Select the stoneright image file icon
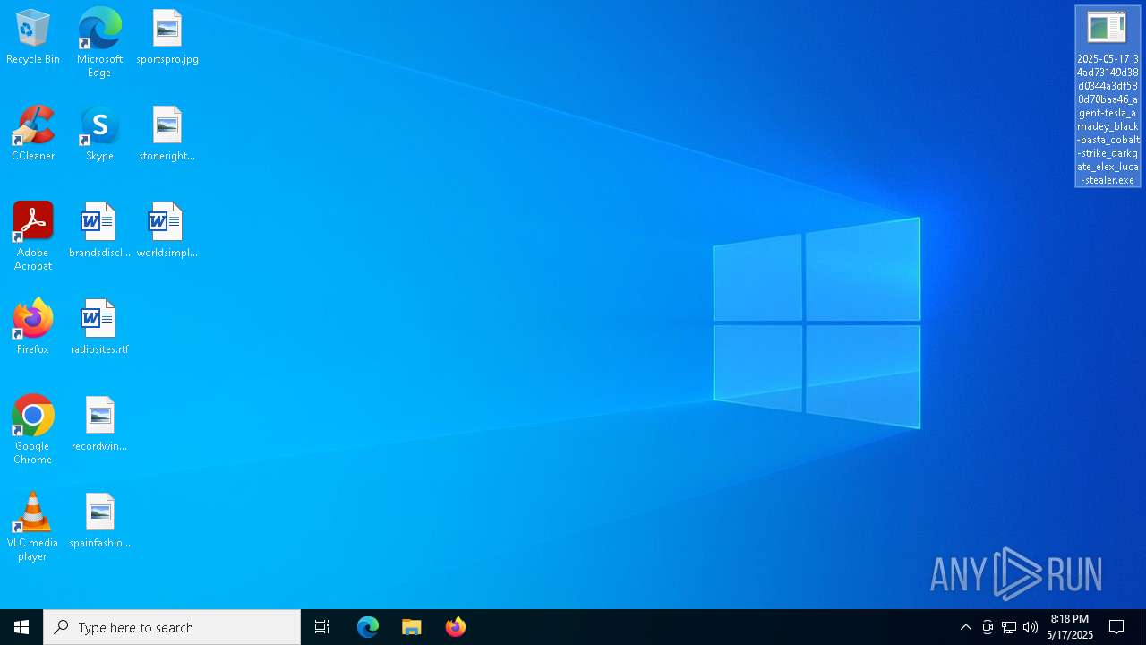Viewport: 1146px width, 645px height. click(x=167, y=134)
